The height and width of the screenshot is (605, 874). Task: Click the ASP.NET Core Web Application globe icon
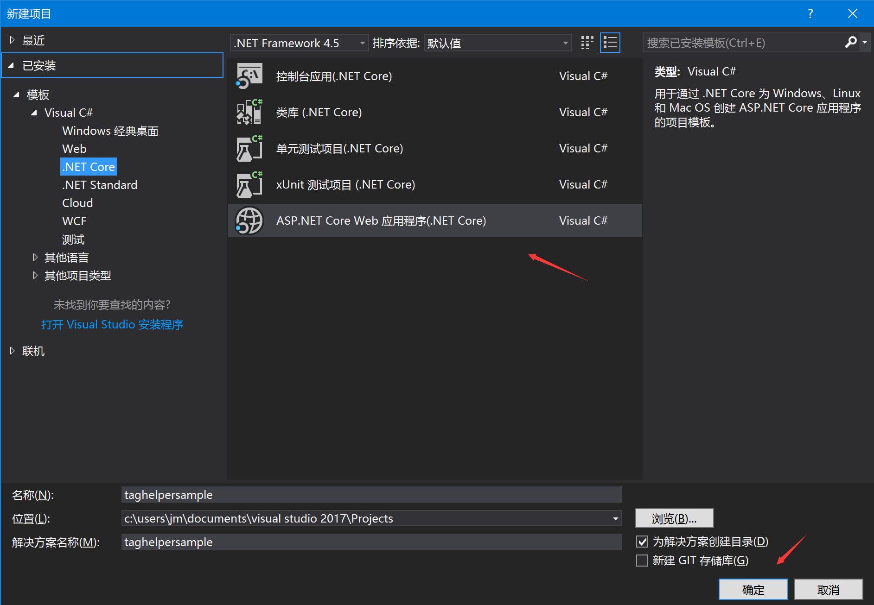tap(249, 221)
